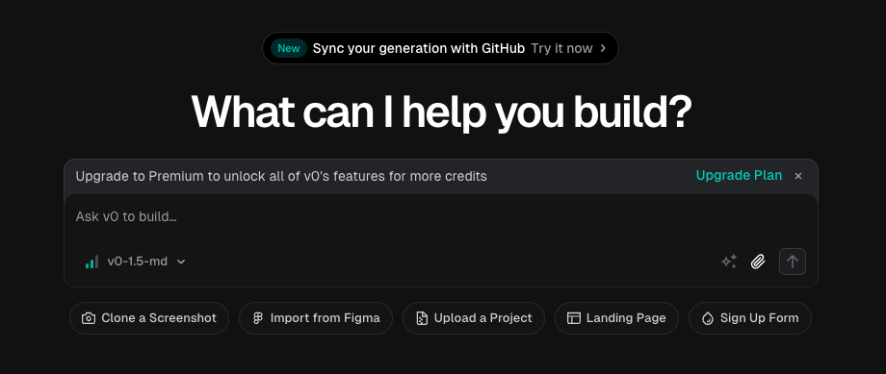
Task: Click the sparkle enhance prompt icon
Action: tap(729, 262)
